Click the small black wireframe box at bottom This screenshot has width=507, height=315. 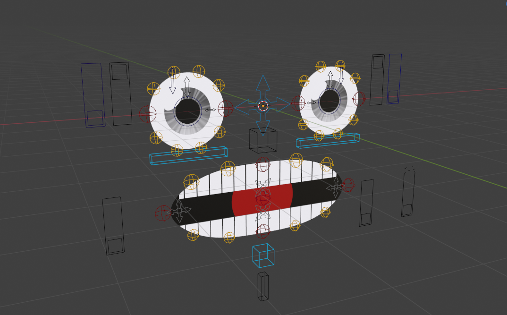point(263,286)
